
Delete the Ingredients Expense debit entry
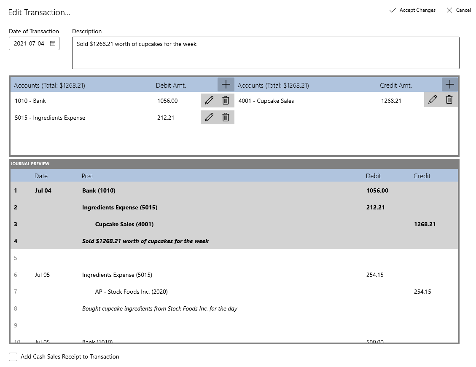click(226, 117)
